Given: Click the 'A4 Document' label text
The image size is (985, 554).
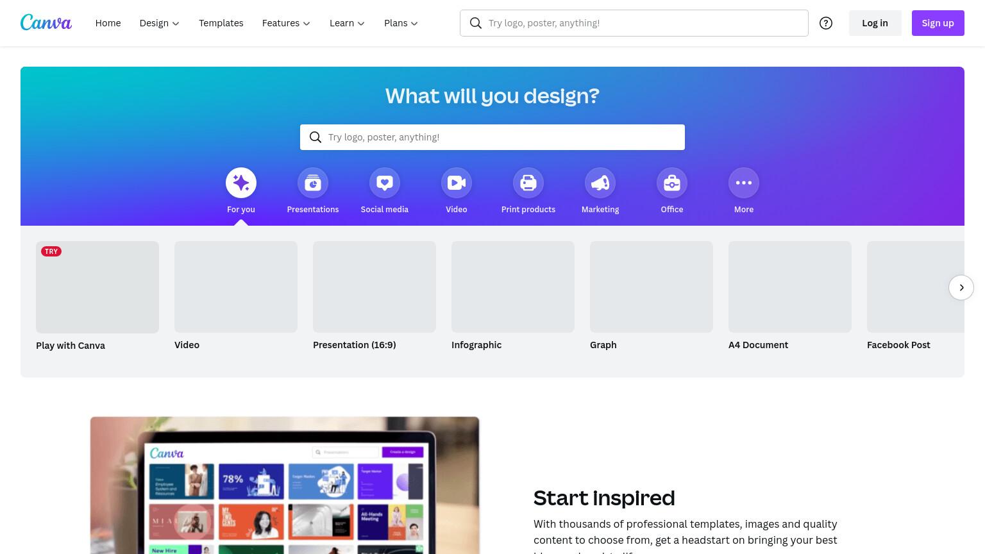Looking at the screenshot, I should [758, 345].
